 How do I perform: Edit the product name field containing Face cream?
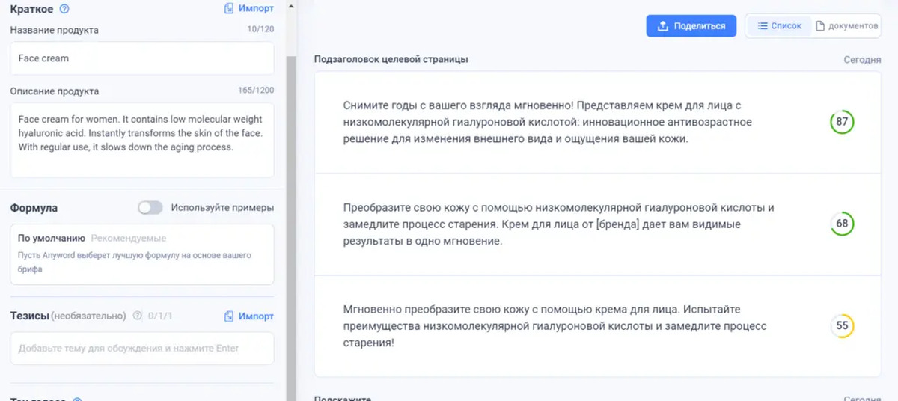point(142,58)
